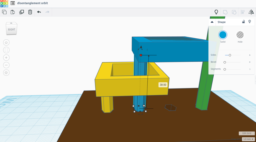Viewport: 256px width, 142px height.
Task: Click the Segments slider handle
Action: (x=224, y=69)
